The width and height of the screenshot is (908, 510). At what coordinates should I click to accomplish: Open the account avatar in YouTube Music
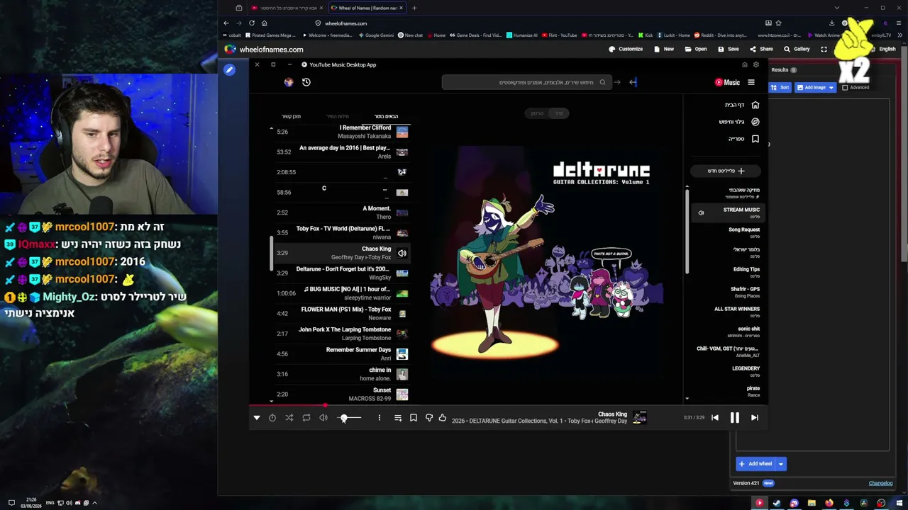(x=289, y=82)
